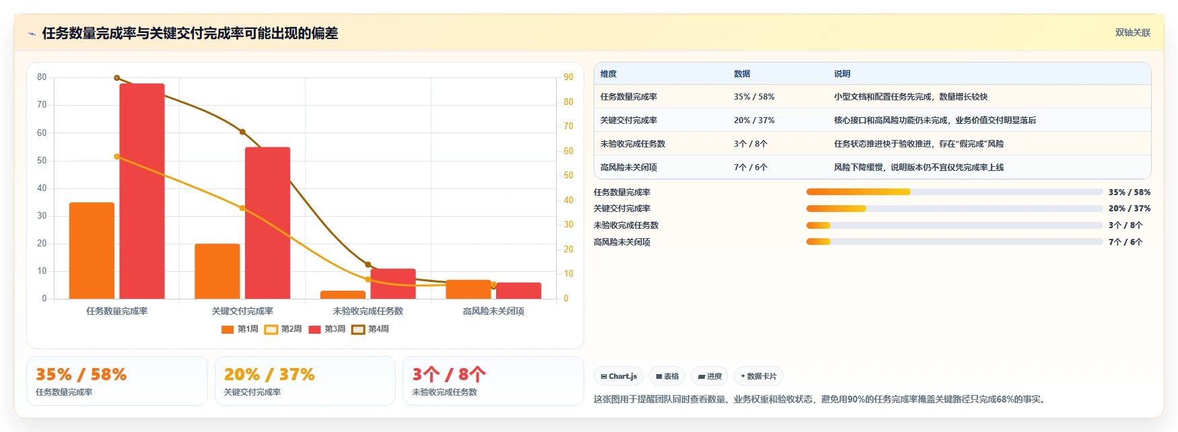Click the tallest red bar in 任务数量完成率
This screenshot has height=432, width=1178.
click(x=142, y=191)
